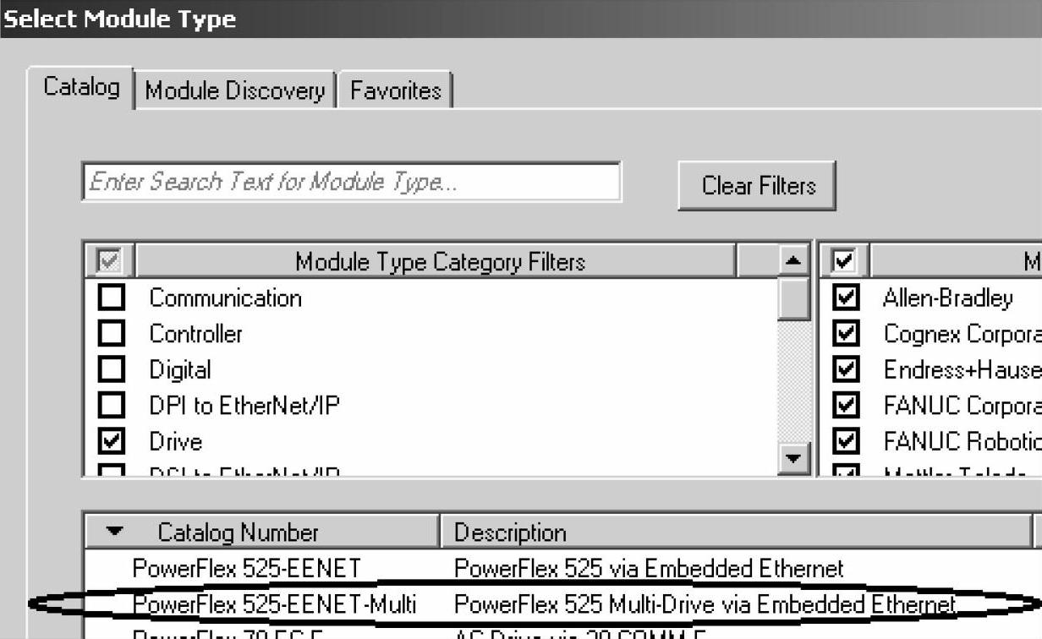Sort by the Description column header
The image size is (1042, 639).
pyautogui.click(x=736, y=532)
